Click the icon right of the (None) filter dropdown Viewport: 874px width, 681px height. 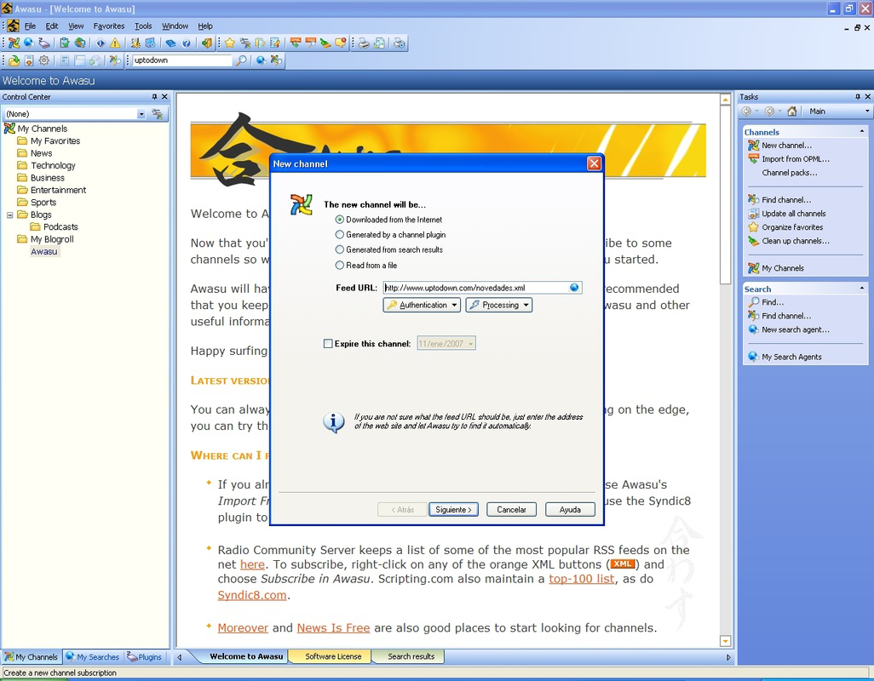click(158, 114)
